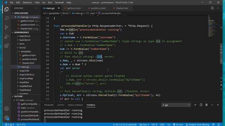Click the VS Code logo icon
This screenshot has height=126, width=225.
click(6, 2)
